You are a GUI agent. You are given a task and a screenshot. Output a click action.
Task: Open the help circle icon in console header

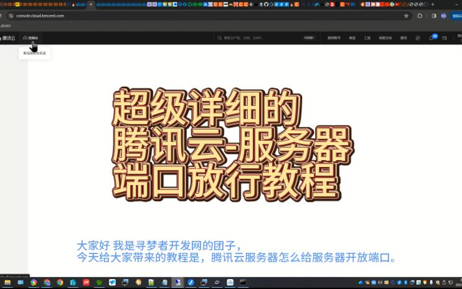[418, 38]
